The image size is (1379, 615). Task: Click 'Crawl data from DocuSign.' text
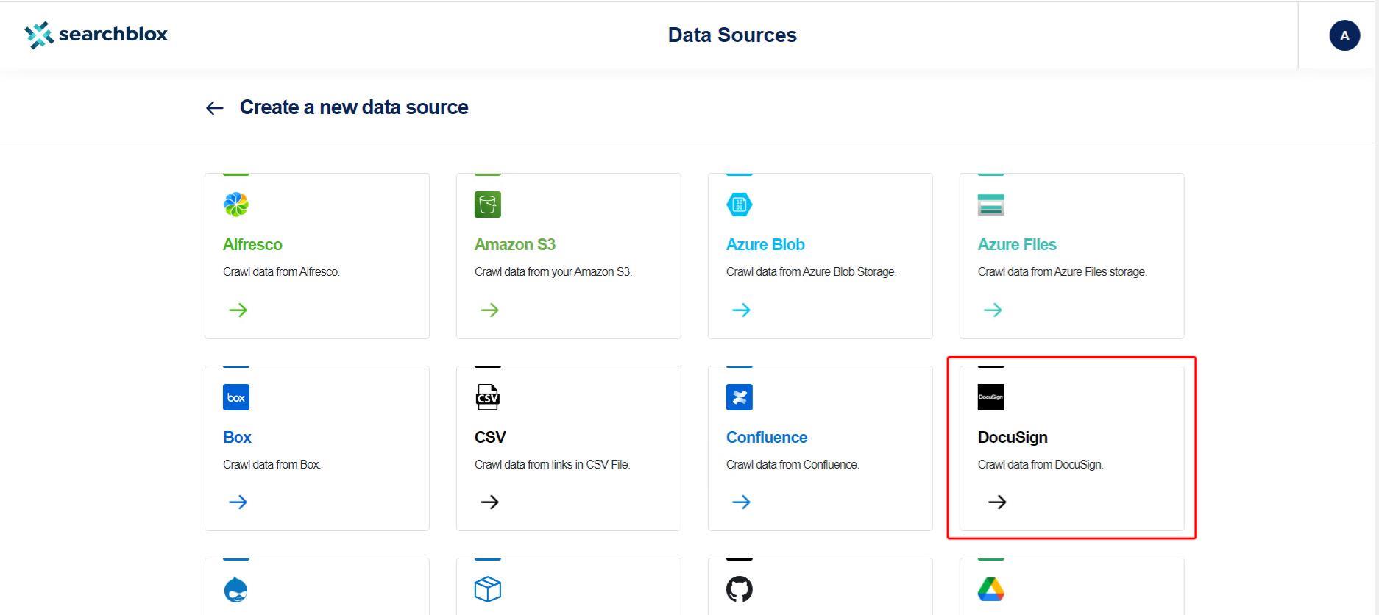coord(1041,465)
